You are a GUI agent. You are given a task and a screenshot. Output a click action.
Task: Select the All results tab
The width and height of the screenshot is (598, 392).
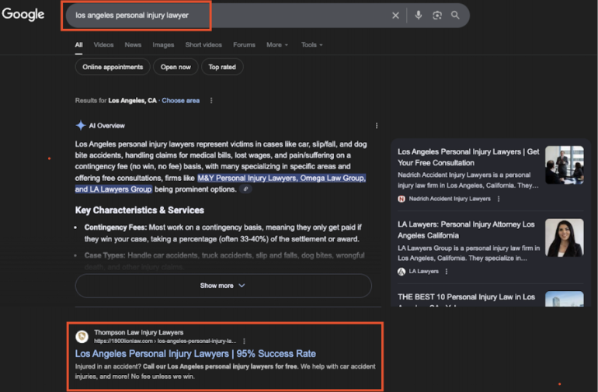pyautogui.click(x=78, y=45)
